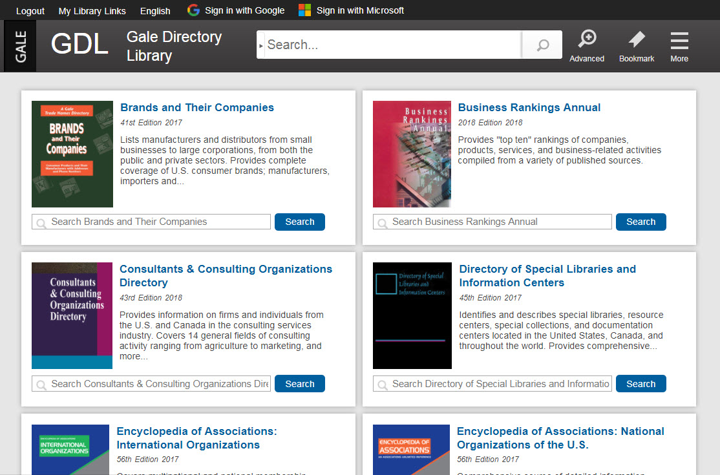Open Encyclopedia of Associations: International Organizations link

coord(196,438)
